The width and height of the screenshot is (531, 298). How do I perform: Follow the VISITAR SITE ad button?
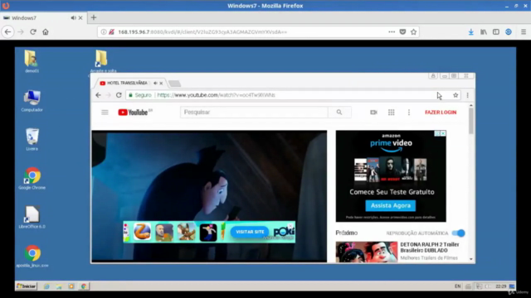pyautogui.click(x=250, y=232)
